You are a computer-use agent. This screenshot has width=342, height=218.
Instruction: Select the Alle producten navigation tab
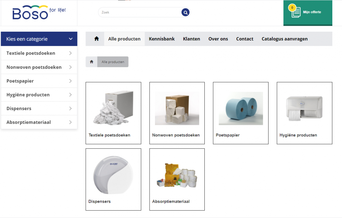click(x=124, y=39)
